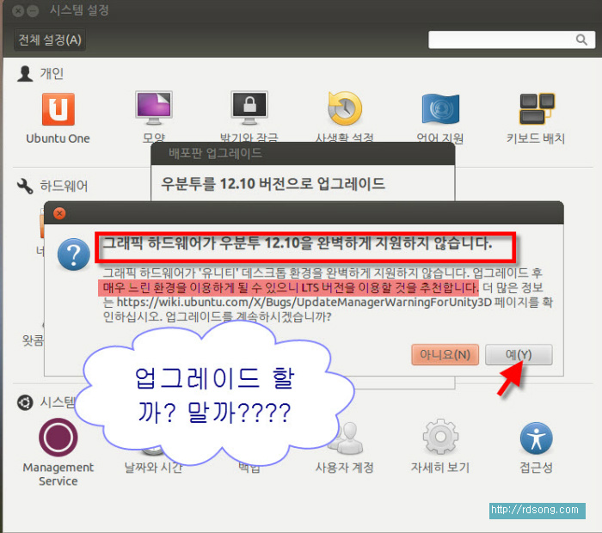Open the Management Service icon
The width and height of the screenshot is (602, 533).
[x=58, y=438]
